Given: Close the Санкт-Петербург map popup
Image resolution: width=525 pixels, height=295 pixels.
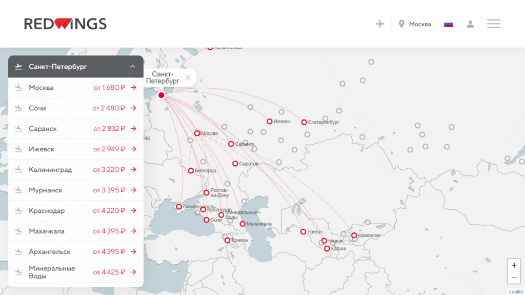Looking at the screenshot, I should pos(188,77).
